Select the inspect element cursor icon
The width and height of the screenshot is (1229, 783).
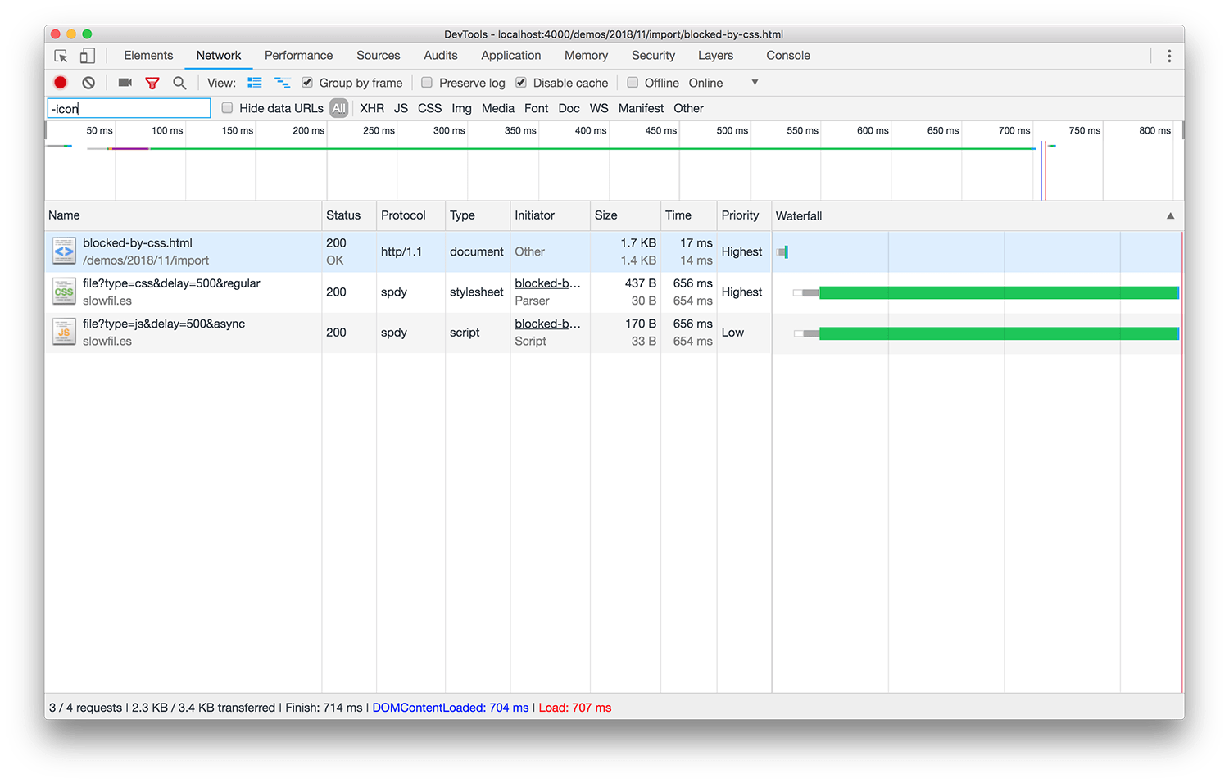[x=61, y=56]
